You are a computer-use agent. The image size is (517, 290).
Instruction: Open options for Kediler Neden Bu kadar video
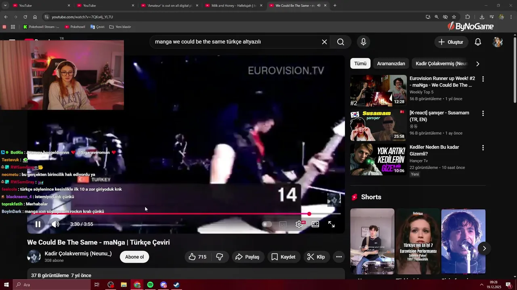click(x=483, y=148)
